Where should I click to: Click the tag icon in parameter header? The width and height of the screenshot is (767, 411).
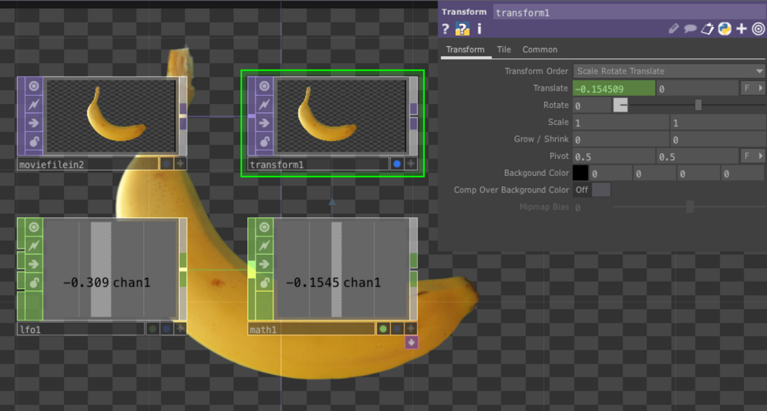point(707,29)
